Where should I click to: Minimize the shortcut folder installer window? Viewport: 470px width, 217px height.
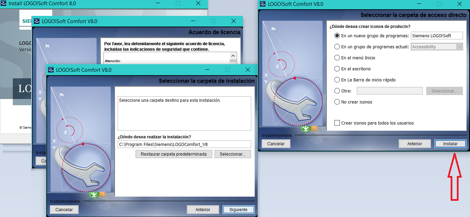pyautogui.click(x=419, y=4)
